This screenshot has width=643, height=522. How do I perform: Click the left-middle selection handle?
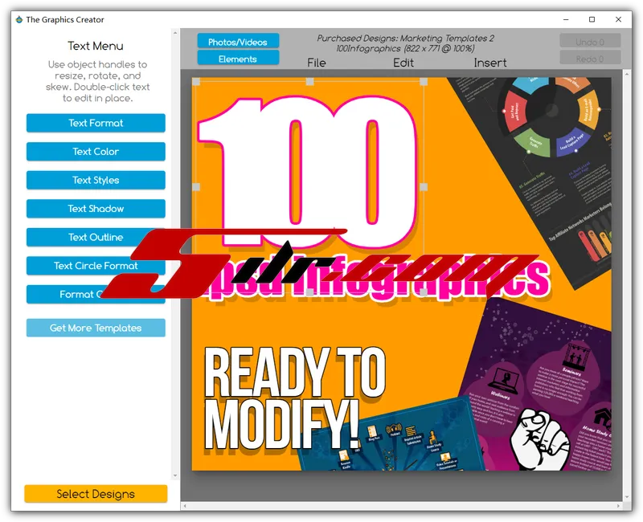pos(196,187)
